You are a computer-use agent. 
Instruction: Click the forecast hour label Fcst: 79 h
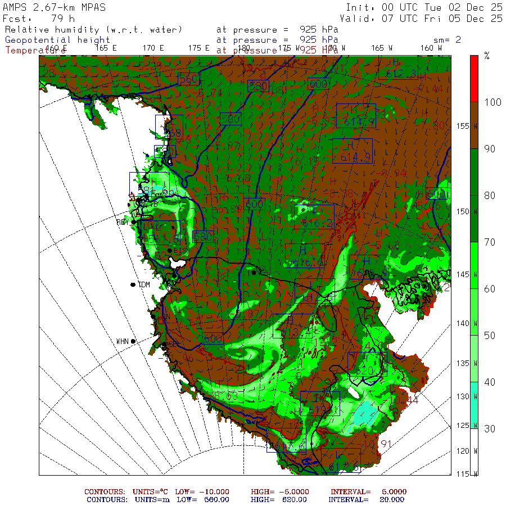pyautogui.click(x=39, y=19)
